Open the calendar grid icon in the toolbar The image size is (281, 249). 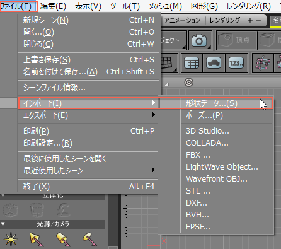tap(192, 62)
